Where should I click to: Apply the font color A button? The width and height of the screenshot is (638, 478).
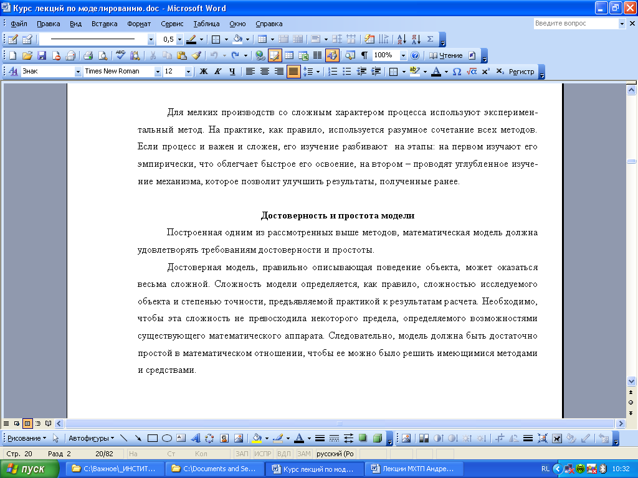coord(436,72)
